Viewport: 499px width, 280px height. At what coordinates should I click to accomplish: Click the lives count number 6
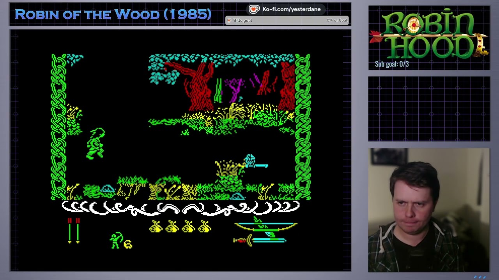tap(128, 244)
